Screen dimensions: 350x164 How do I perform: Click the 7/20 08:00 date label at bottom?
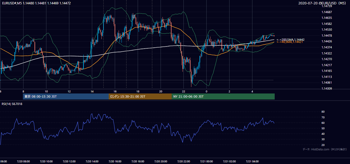[23, 162]
